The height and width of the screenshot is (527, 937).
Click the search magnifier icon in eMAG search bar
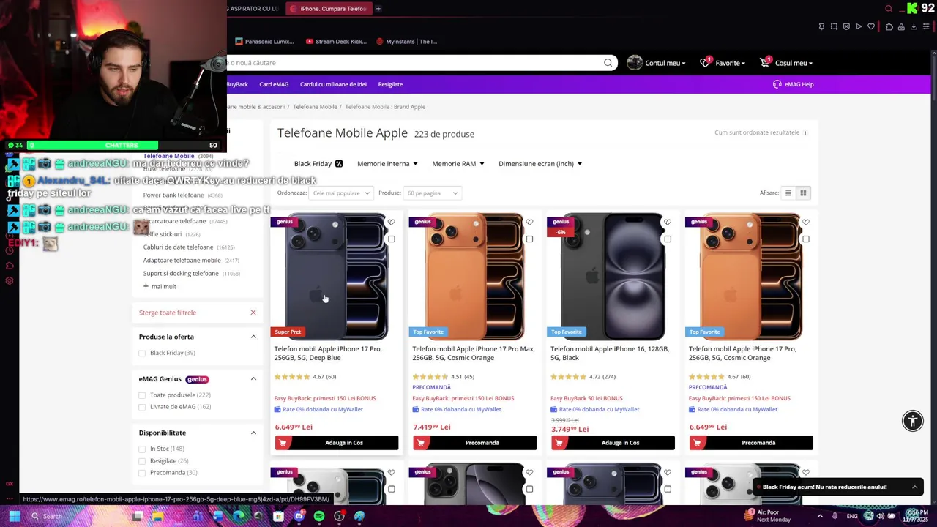coord(608,63)
